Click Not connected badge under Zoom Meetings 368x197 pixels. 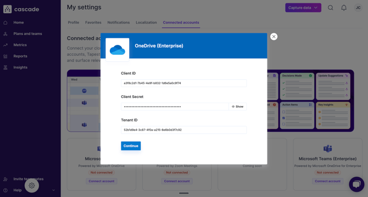pos(177,172)
